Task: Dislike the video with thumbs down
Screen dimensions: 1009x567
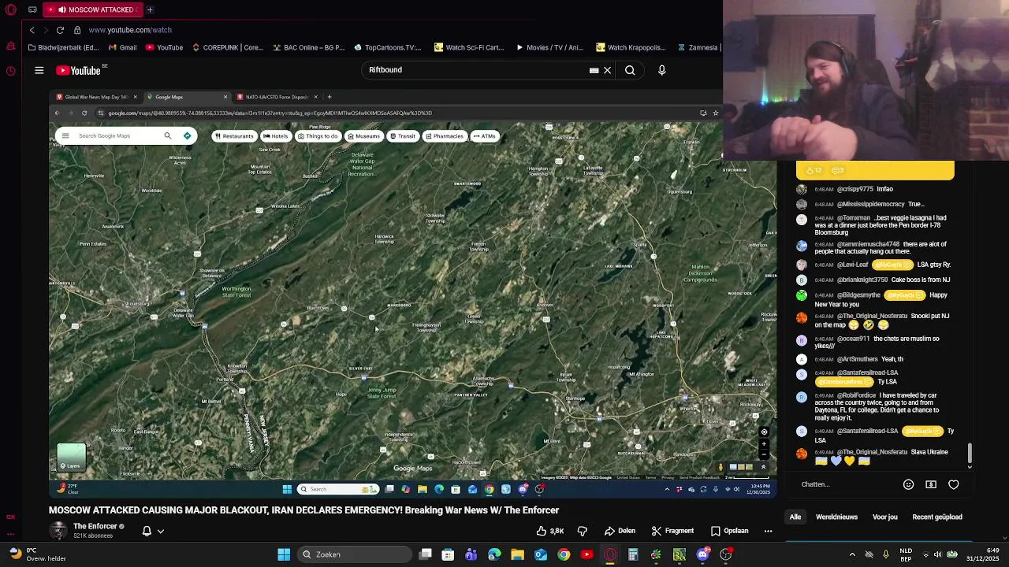Action: click(582, 531)
